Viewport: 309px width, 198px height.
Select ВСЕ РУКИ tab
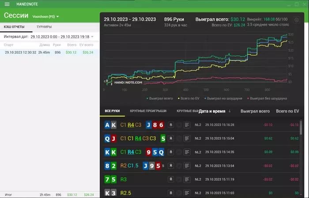[x=112, y=111]
